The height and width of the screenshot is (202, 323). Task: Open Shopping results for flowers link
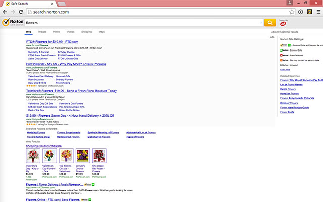tap(44, 146)
